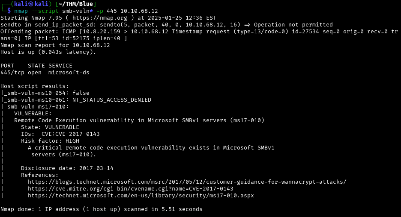The height and width of the screenshot is (217, 401).
Task: Open the technet wannacrypt customer guidance link
Action: 187,182
